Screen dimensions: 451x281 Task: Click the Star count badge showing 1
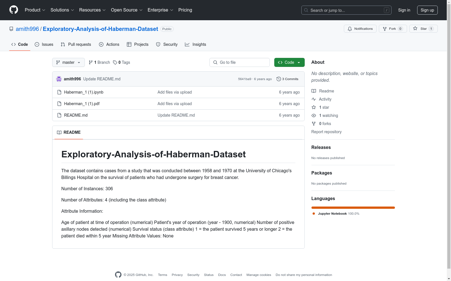(431, 29)
